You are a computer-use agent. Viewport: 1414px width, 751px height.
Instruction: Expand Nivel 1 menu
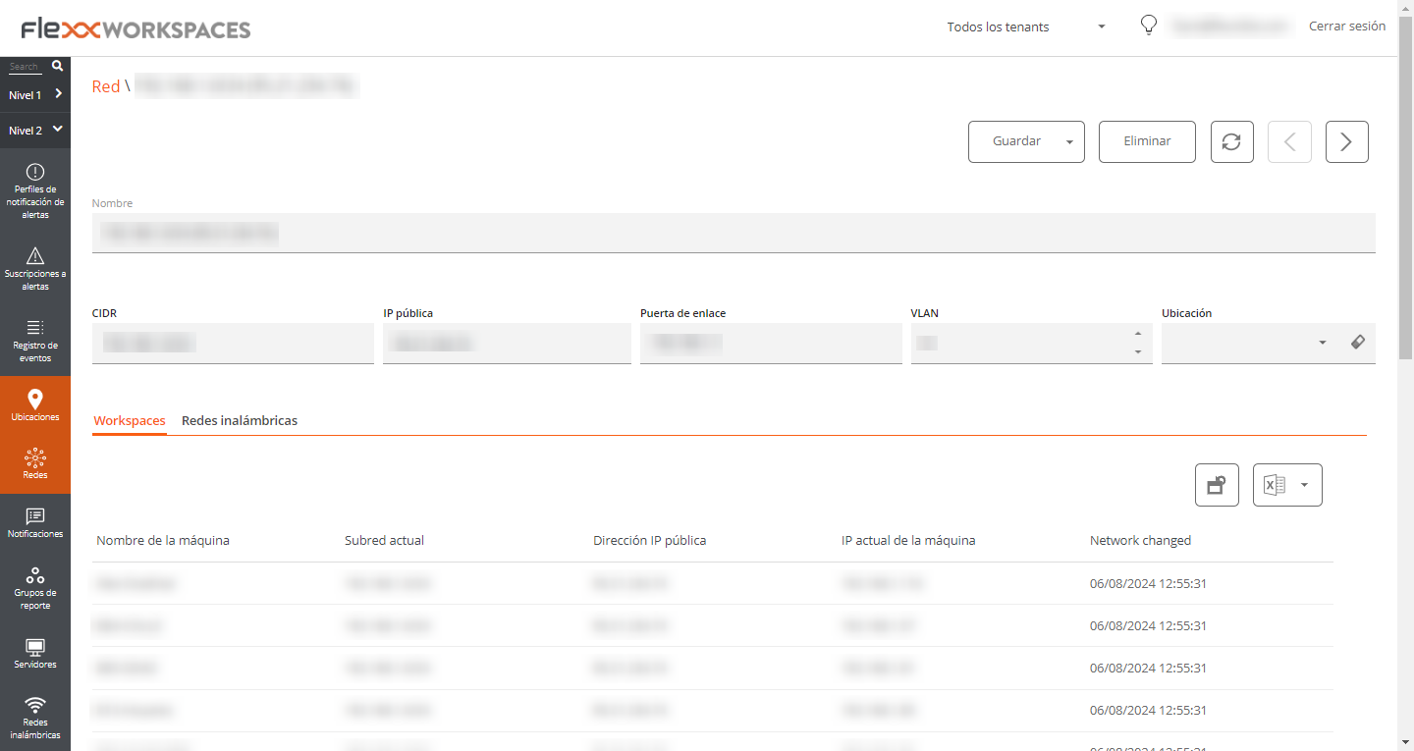click(35, 94)
